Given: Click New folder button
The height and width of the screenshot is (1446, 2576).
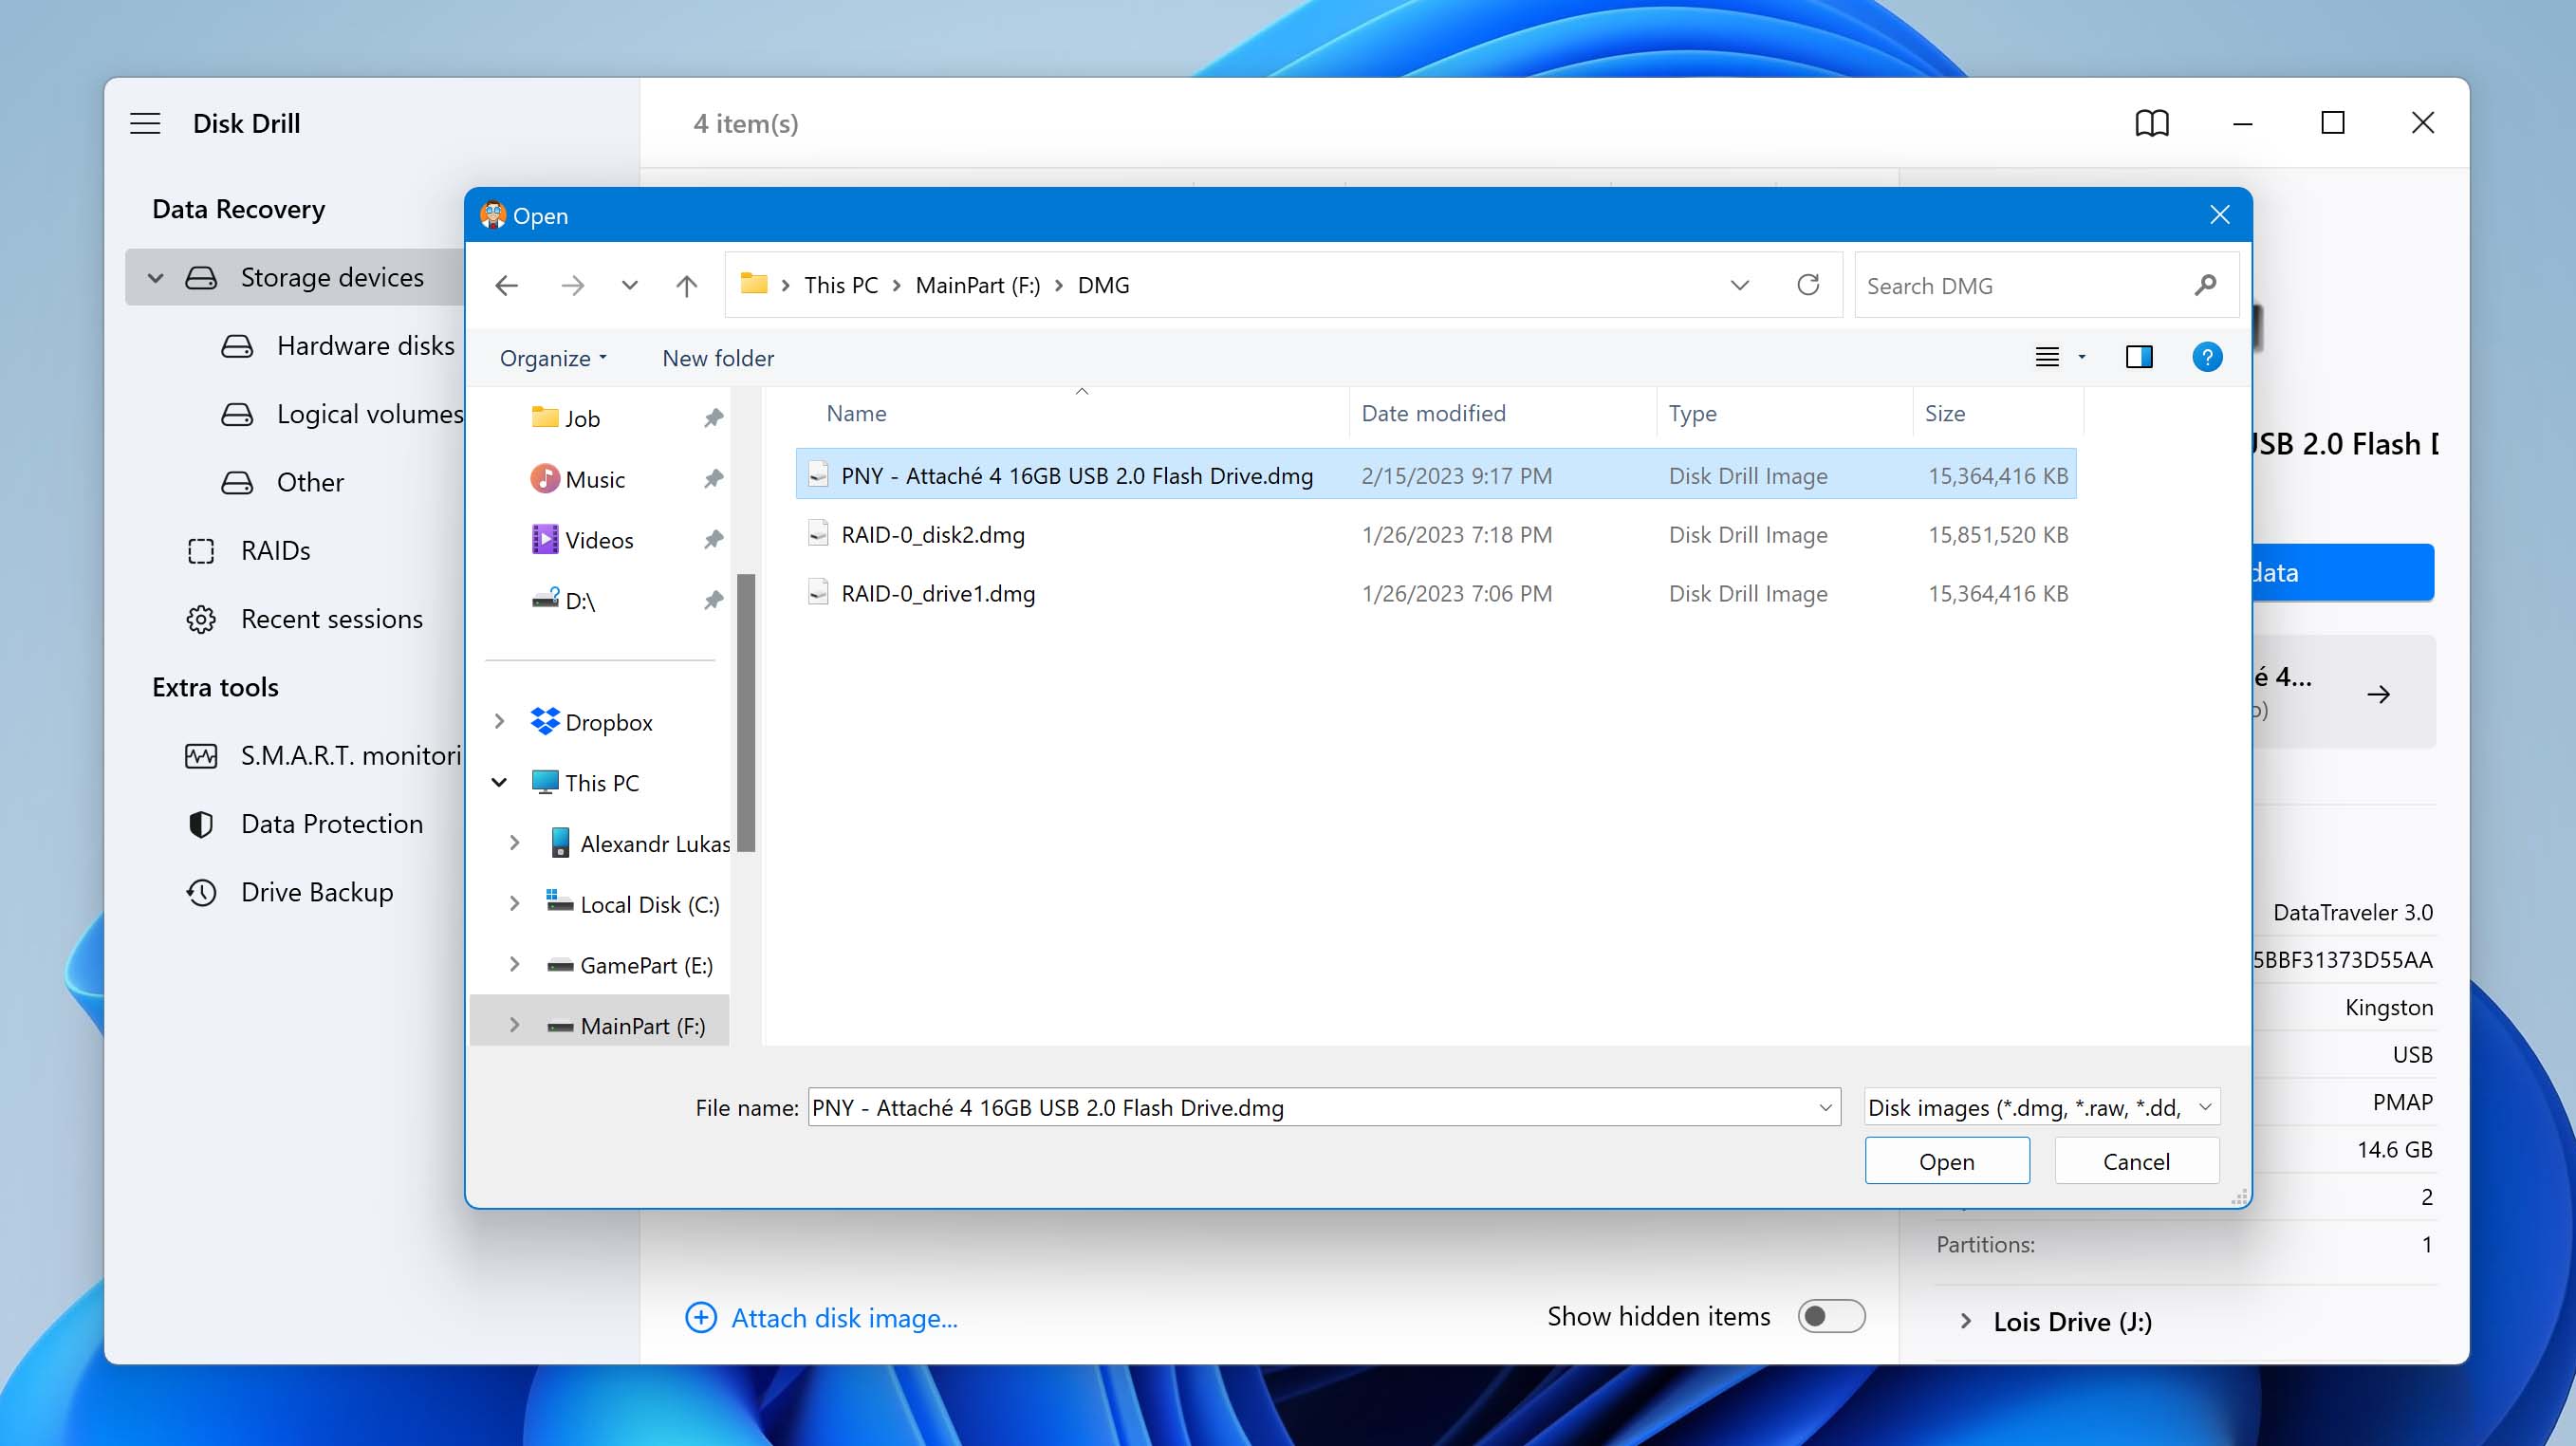Looking at the screenshot, I should pos(718,358).
